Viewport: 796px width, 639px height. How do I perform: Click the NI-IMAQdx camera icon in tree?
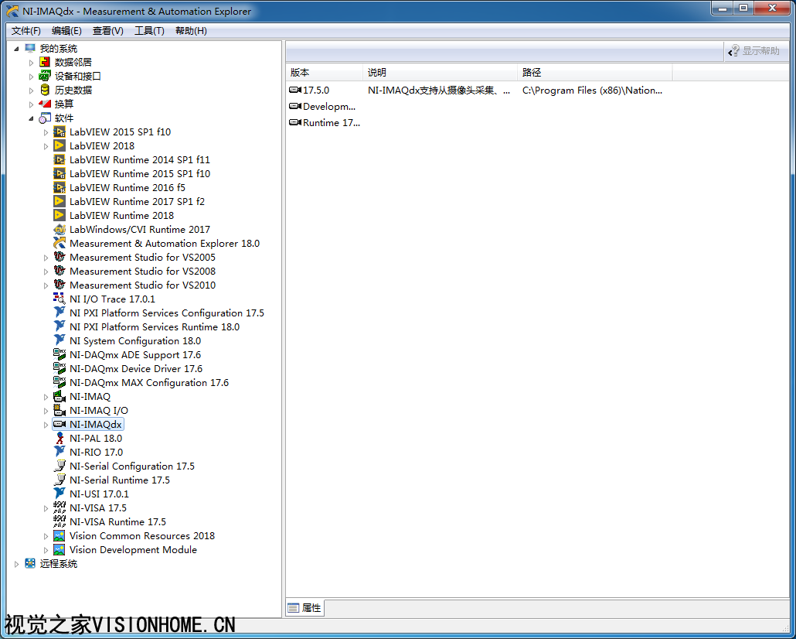[x=60, y=425]
